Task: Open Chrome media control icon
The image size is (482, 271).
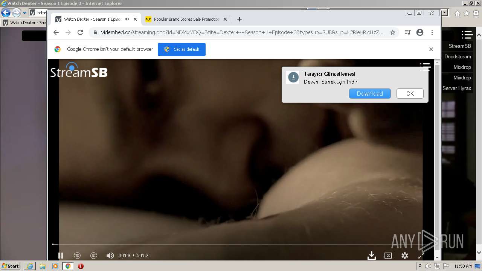Action: (x=407, y=32)
